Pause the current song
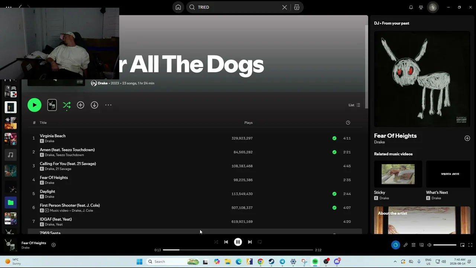 point(238,242)
